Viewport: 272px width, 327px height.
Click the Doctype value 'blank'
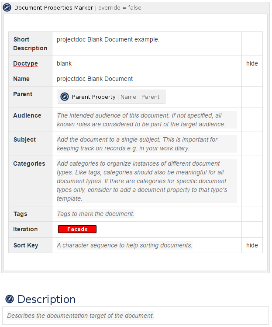click(64, 63)
